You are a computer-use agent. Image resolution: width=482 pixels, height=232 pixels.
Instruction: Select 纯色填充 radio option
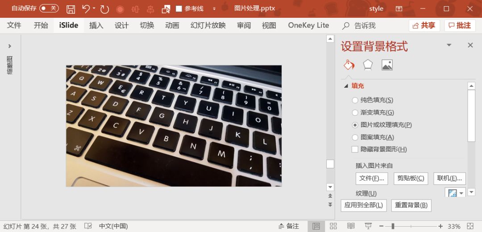[355, 100]
